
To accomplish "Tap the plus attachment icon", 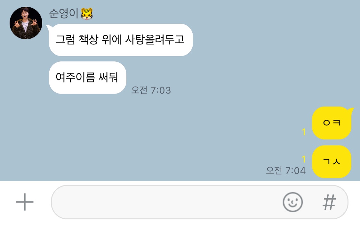I will tap(25, 202).
